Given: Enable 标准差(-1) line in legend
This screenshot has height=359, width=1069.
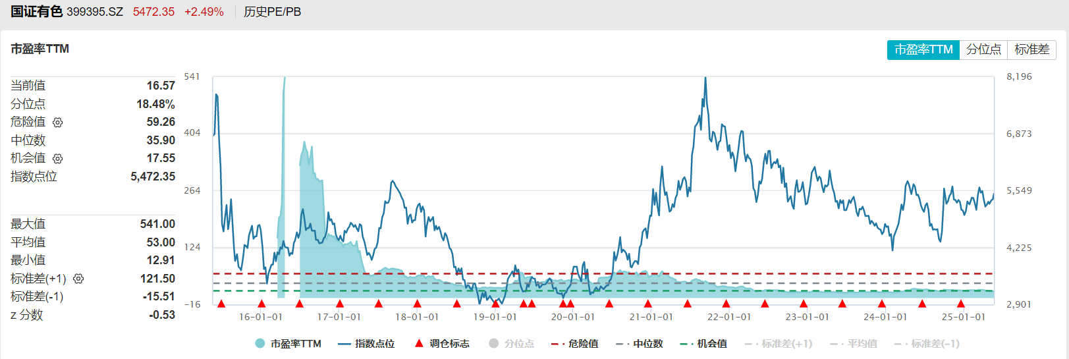Looking at the screenshot, I should click(x=927, y=343).
